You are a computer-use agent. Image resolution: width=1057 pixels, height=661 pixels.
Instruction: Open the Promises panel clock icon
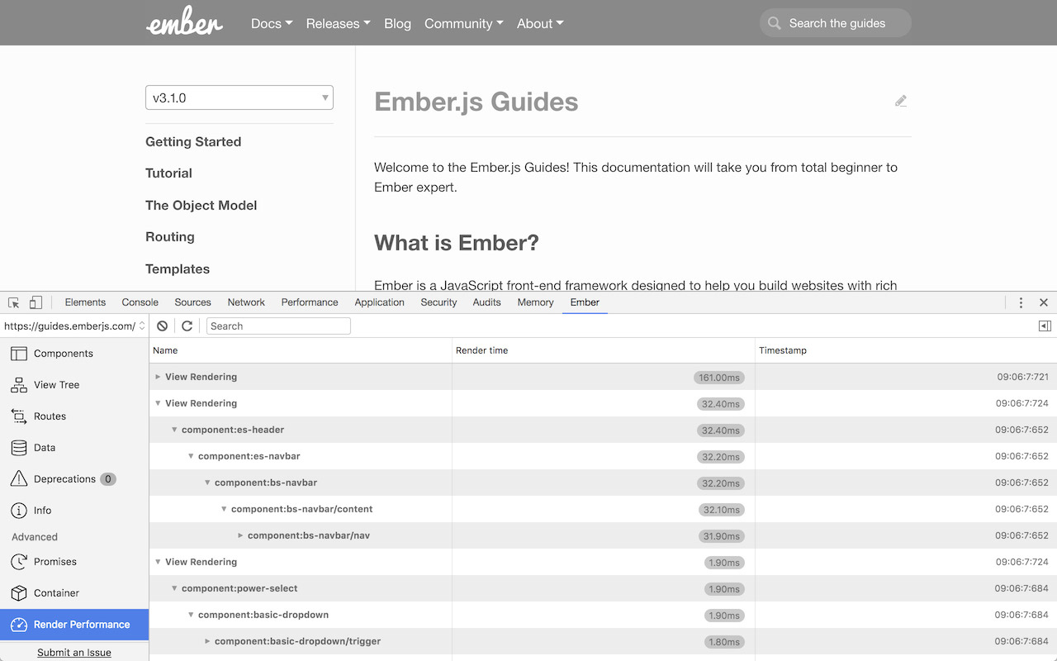[18, 562]
